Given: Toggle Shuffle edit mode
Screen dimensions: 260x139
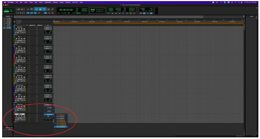Looking at the screenshot, I should pyautogui.click(x=6, y=10).
